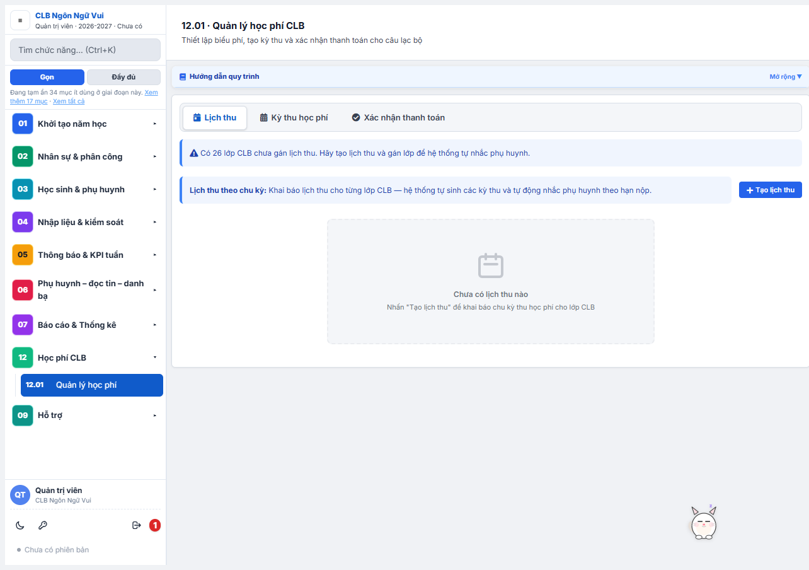The height and width of the screenshot is (570, 809).
Task: Click the 03 badge for Học sinh & phụ huynh
Action: [23, 189]
